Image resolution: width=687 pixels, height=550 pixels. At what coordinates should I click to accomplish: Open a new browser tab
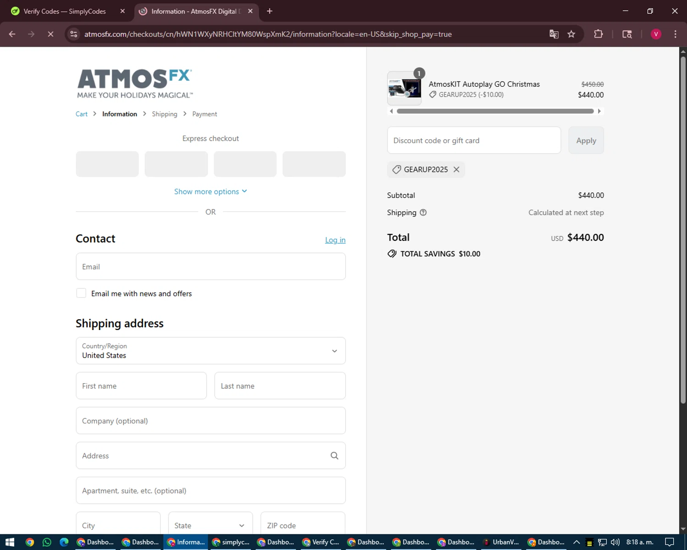point(270,11)
